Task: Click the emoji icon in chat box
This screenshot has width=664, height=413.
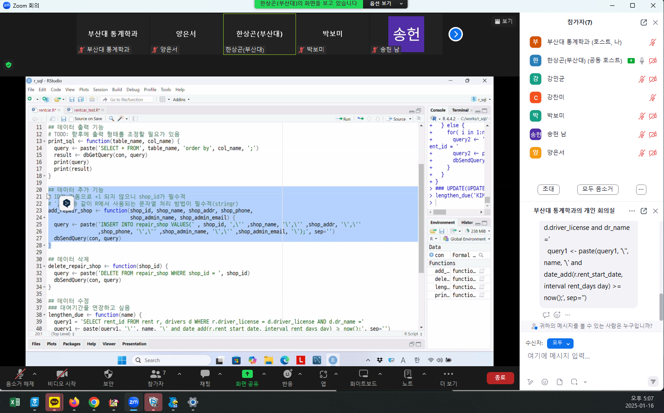Action: [x=545, y=382]
